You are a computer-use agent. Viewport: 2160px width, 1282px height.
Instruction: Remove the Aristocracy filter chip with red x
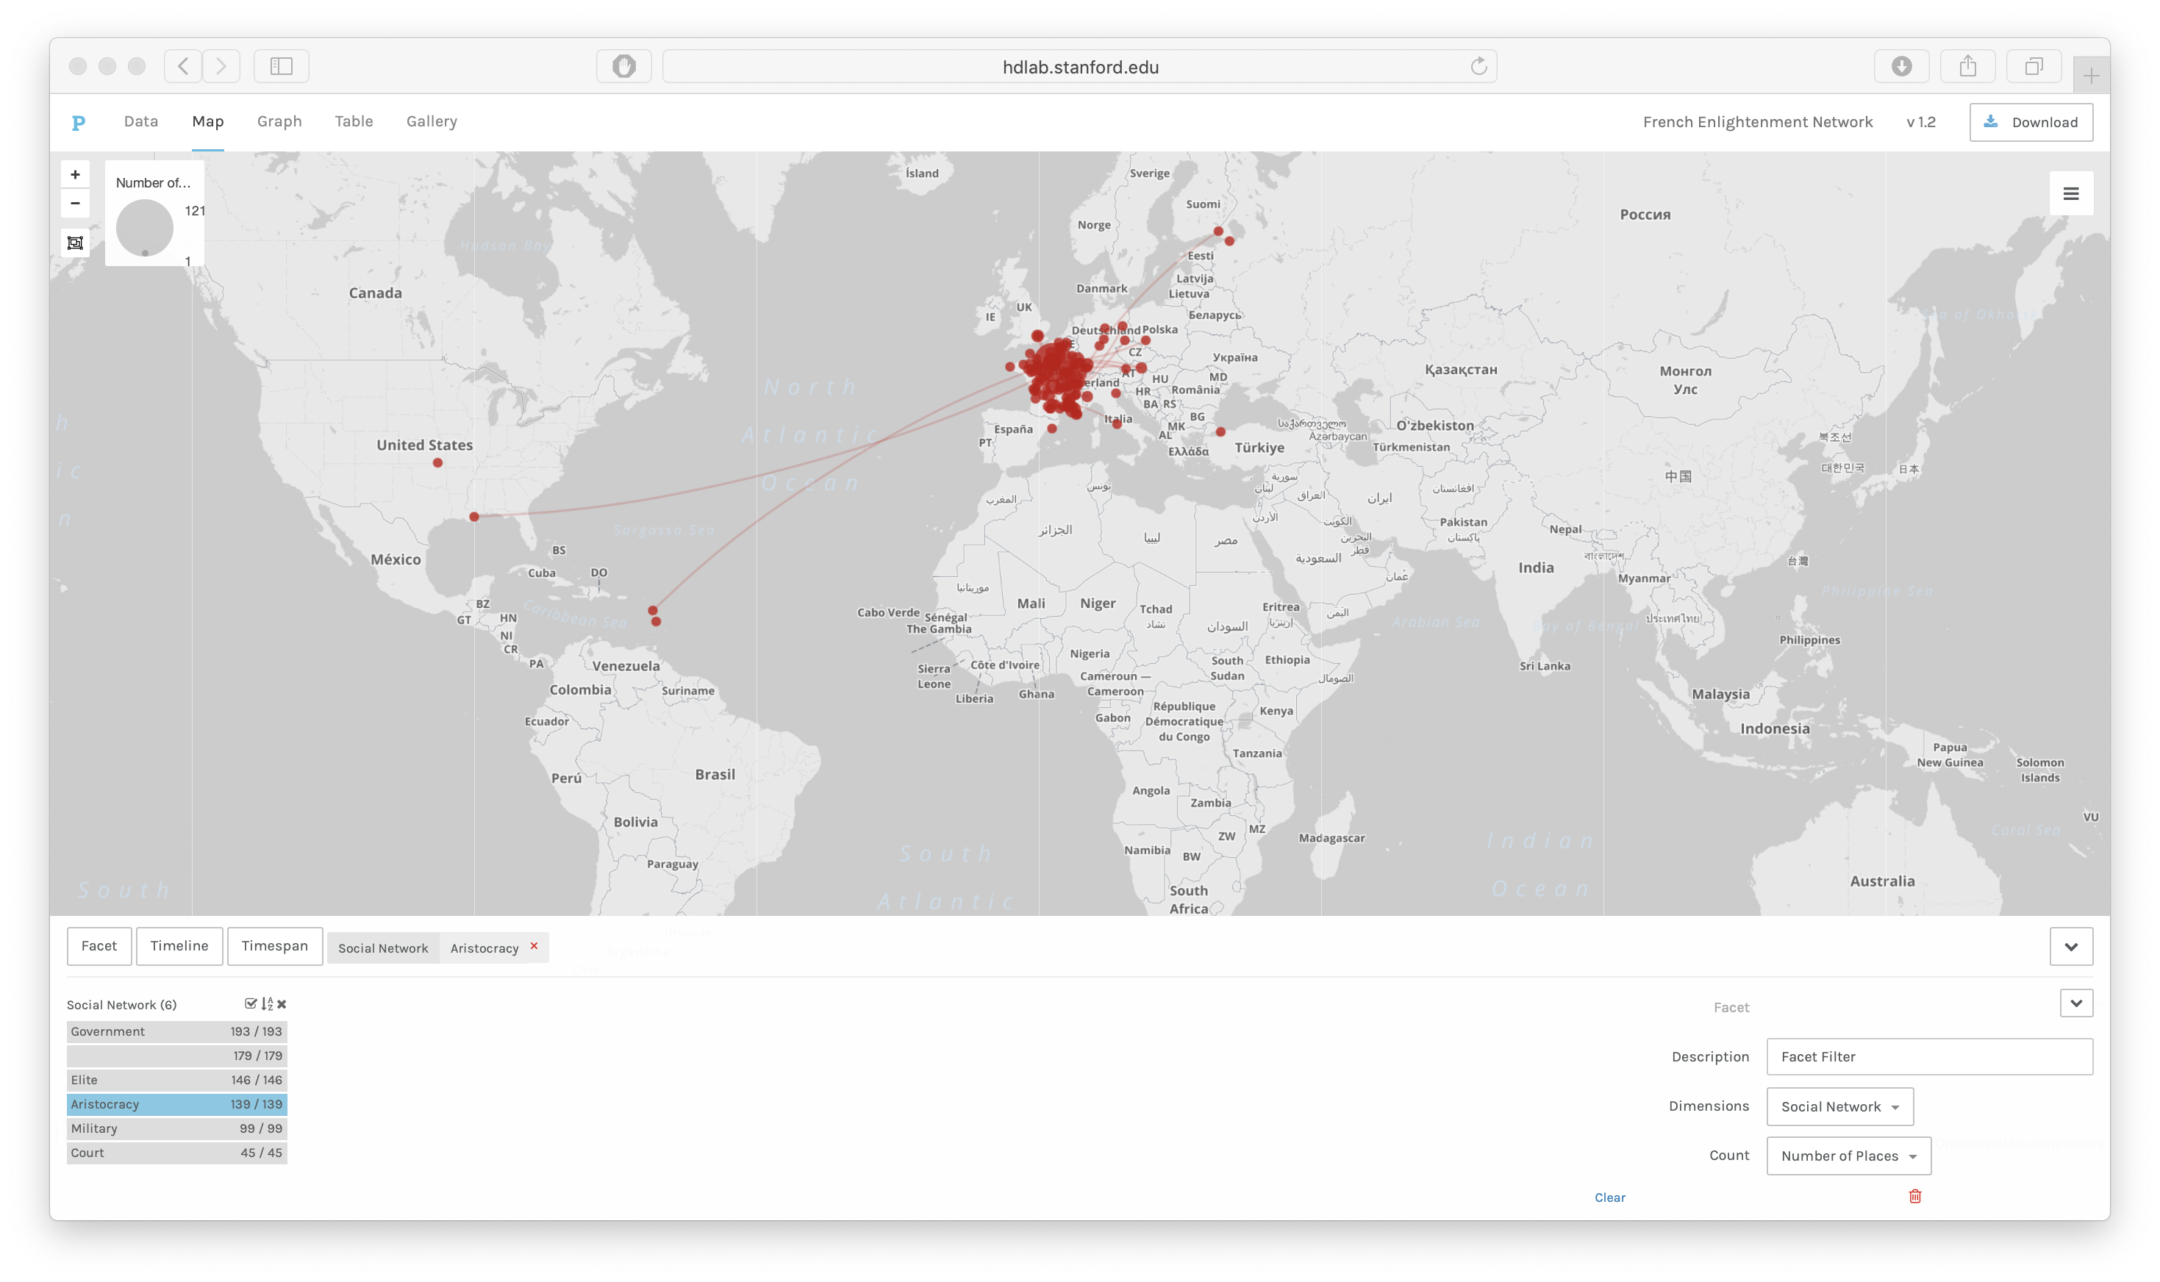[x=534, y=946]
